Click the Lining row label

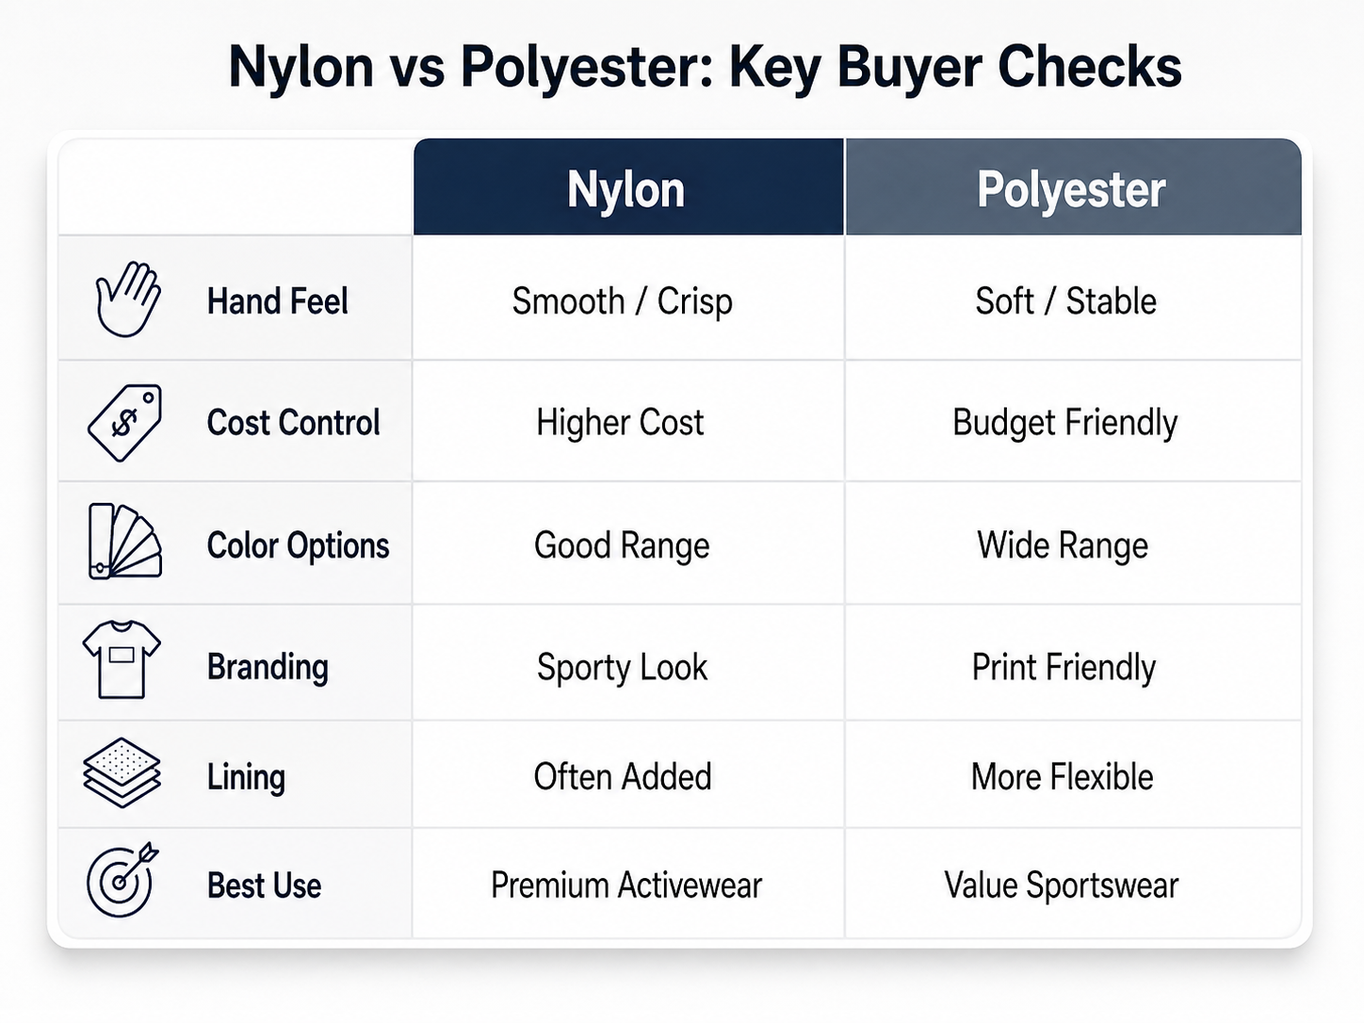246,777
